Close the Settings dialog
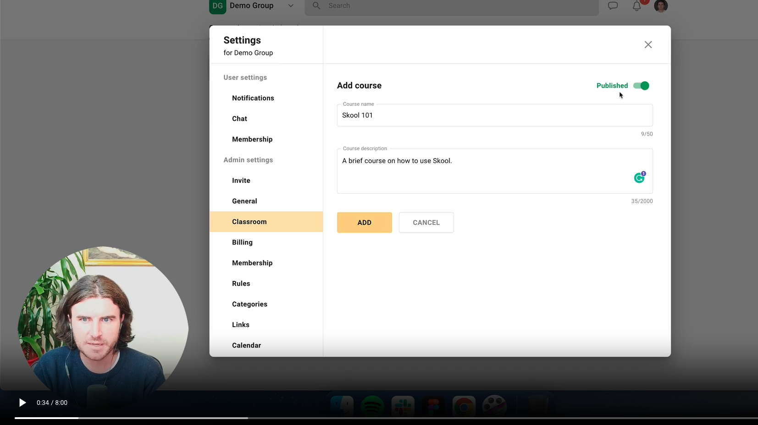758x425 pixels. (648, 44)
